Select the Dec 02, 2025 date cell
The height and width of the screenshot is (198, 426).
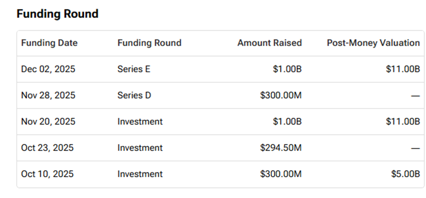(48, 69)
